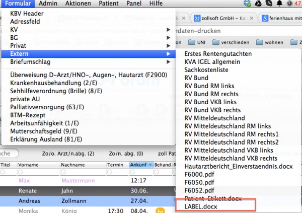This screenshot has width=302, height=213.
Task: Click the calendar tab icon for zollsoft GmbH
Action: 197,18
